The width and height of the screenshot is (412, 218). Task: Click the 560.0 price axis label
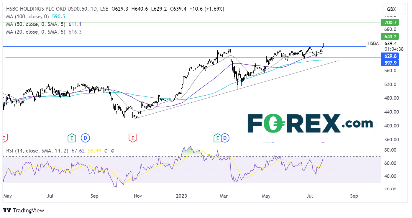(x=390, y=71)
